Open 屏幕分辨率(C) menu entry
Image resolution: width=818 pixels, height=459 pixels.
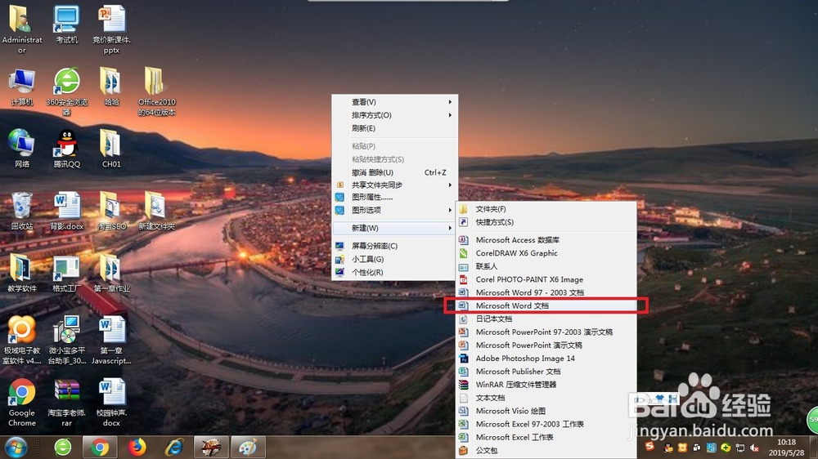click(395, 246)
